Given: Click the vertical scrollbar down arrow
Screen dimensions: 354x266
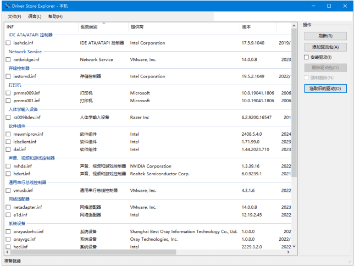Looking at the screenshot, I should click(x=294, y=246).
